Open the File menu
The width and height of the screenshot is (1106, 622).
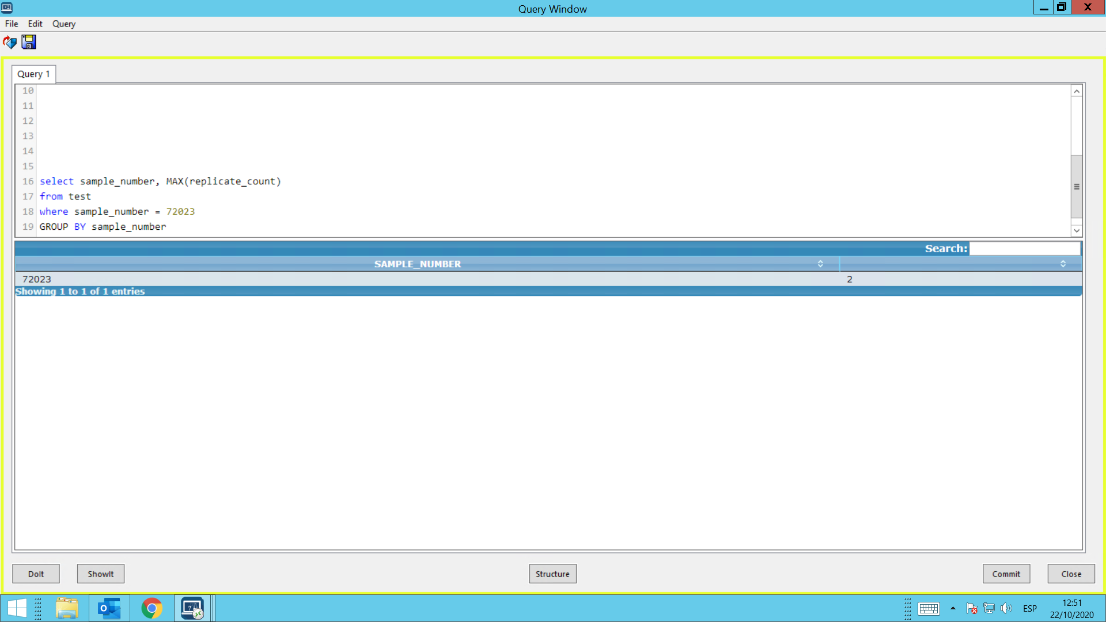[12, 24]
